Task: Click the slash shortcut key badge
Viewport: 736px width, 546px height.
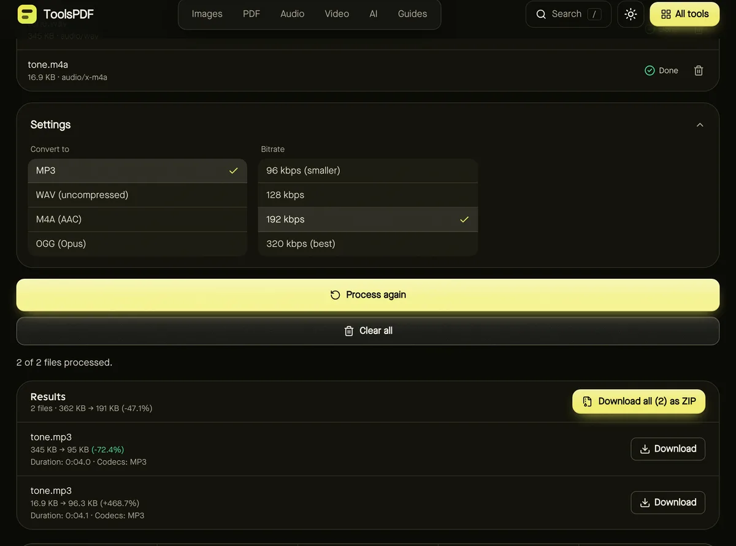Action: 594,14
